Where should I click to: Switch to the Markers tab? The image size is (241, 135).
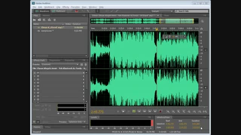(46, 16)
